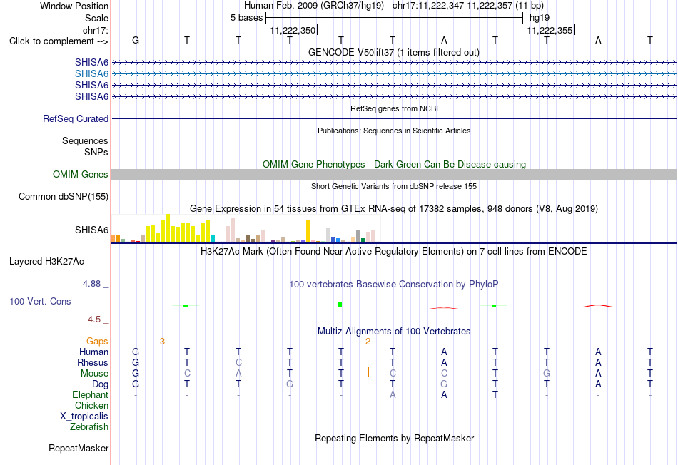
Task: Click the SHISA6 label beside GTEx chart
Action: (x=91, y=230)
